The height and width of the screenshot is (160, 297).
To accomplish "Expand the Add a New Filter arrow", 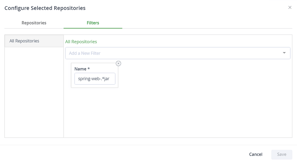I will [284, 53].
